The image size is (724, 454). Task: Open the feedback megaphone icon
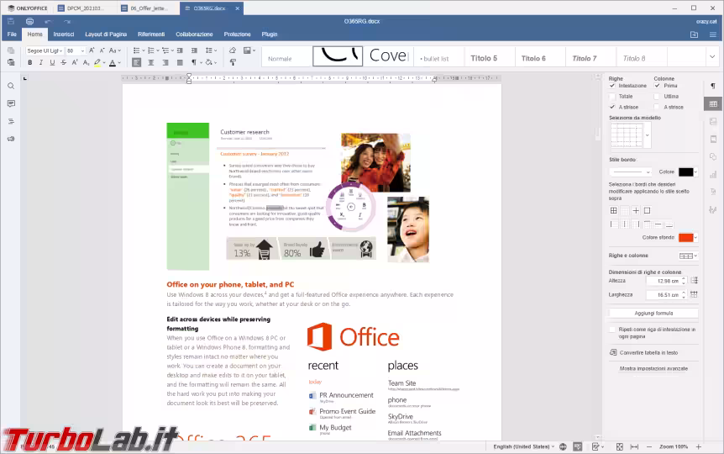click(11, 139)
